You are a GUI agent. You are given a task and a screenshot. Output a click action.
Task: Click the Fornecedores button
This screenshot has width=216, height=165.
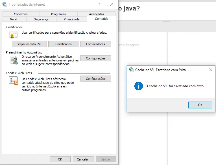point(96,44)
